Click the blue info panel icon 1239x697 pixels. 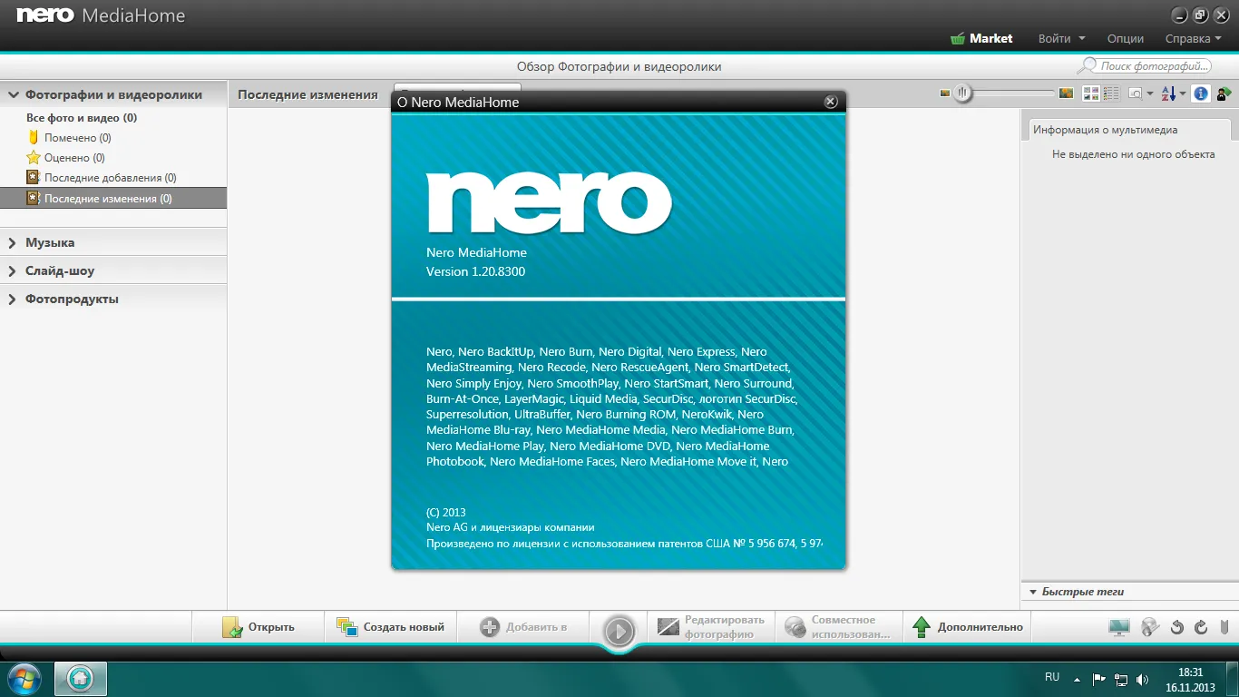coord(1200,93)
